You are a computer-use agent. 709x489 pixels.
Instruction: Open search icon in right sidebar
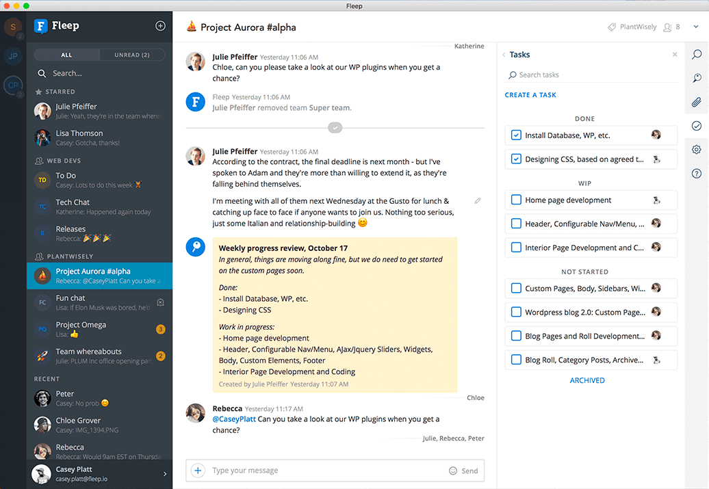tap(697, 54)
